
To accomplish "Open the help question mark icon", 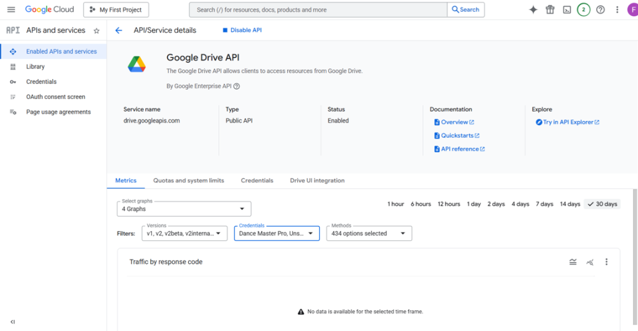I will tap(600, 9).
